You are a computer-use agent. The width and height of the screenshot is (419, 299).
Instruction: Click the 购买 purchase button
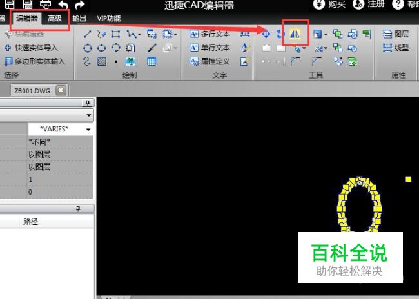point(329,5)
